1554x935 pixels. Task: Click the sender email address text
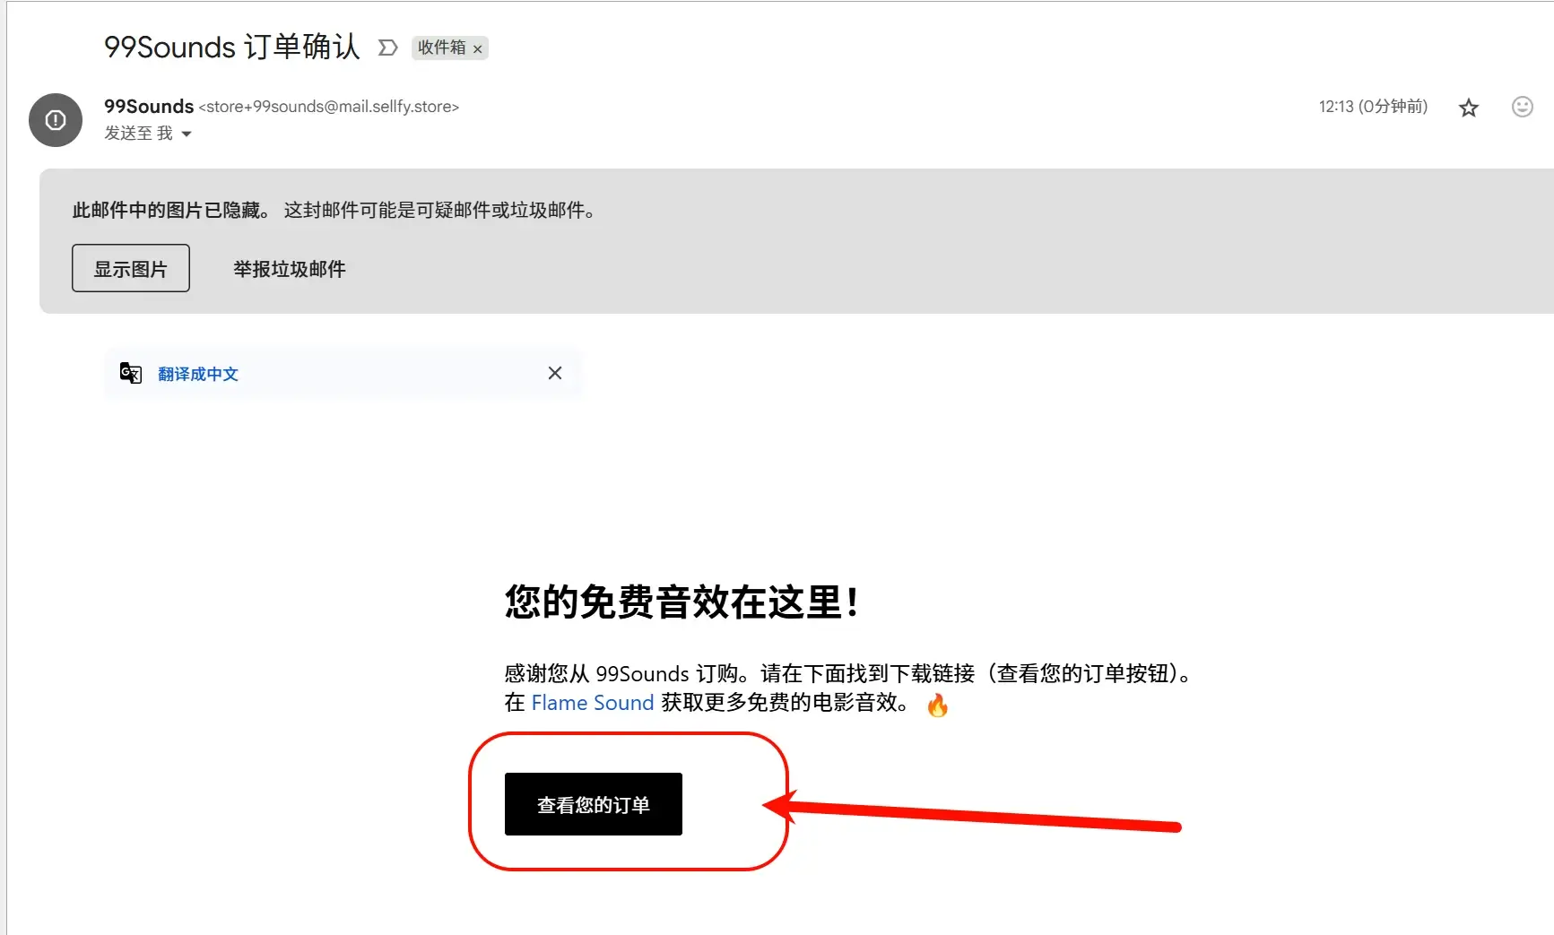[329, 107]
